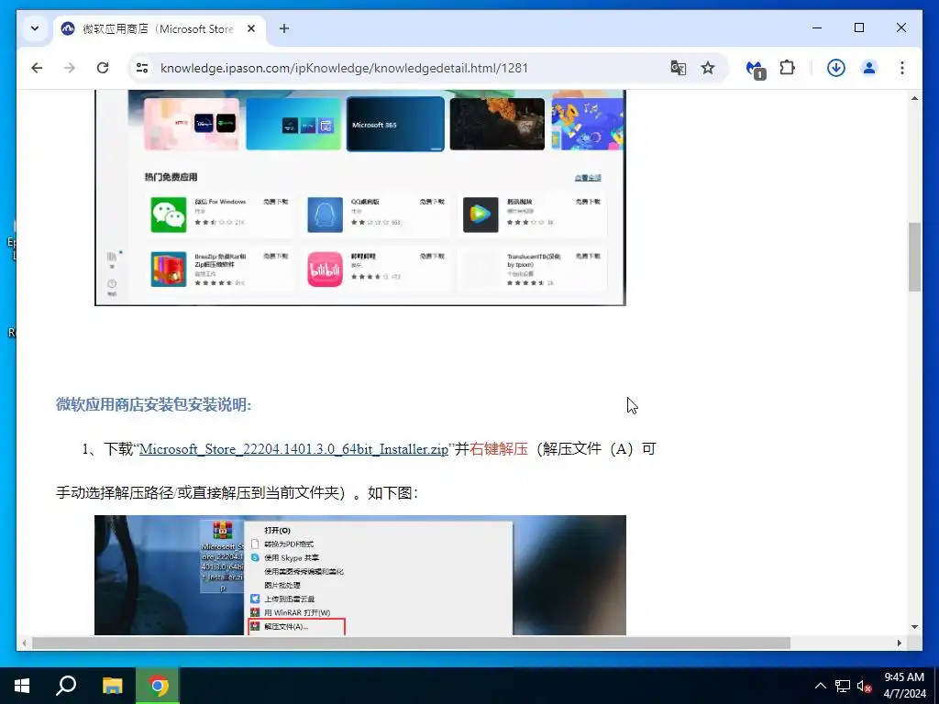Bookmark this page with the star icon
The width and height of the screenshot is (939, 704).
708,68
